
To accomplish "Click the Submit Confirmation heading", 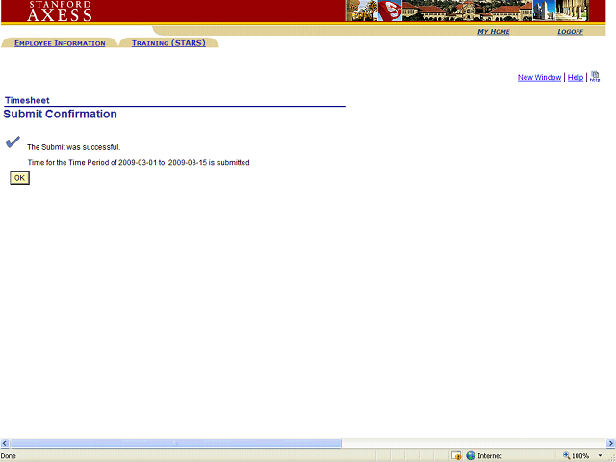I will [x=61, y=115].
